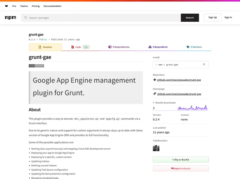Image resolution: width=240 pixels, height=179 pixels.
Task: View the 0 Dependents tab
Action: pos(158,47)
